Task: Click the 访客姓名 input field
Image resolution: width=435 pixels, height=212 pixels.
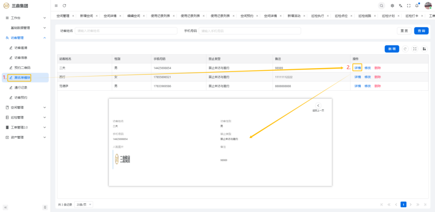Action: click(x=126, y=31)
